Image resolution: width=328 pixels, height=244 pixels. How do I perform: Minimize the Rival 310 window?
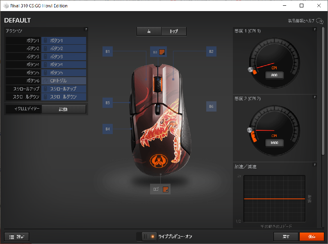pos(285,6)
